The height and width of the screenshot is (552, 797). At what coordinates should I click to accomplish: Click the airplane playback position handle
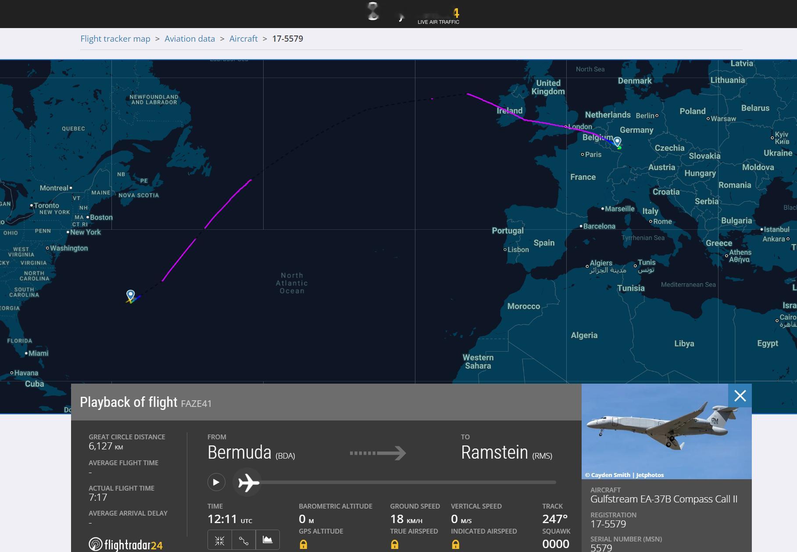click(247, 483)
